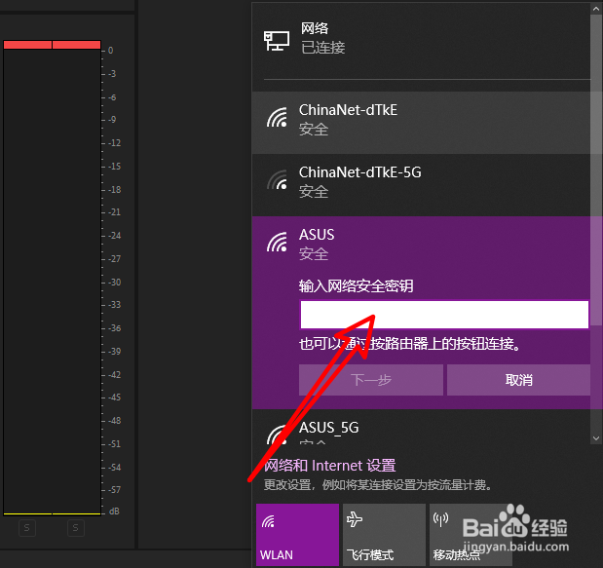Click the 下一步 next button
Screen dimensions: 603x568
[x=371, y=380]
